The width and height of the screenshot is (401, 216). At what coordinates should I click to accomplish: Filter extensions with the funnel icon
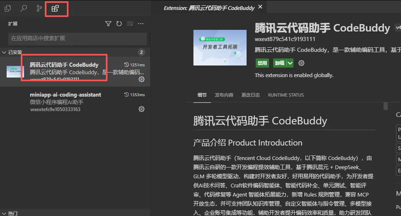[108, 24]
